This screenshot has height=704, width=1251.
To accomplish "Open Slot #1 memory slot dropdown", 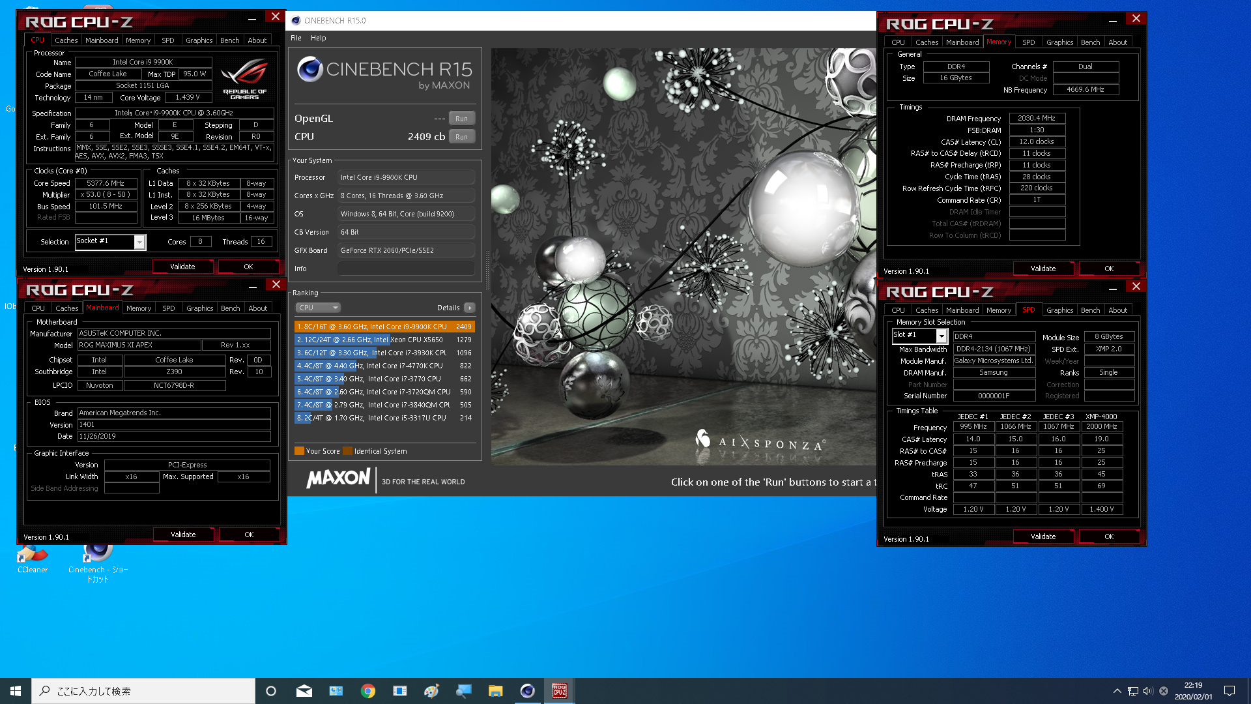I will tap(919, 336).
